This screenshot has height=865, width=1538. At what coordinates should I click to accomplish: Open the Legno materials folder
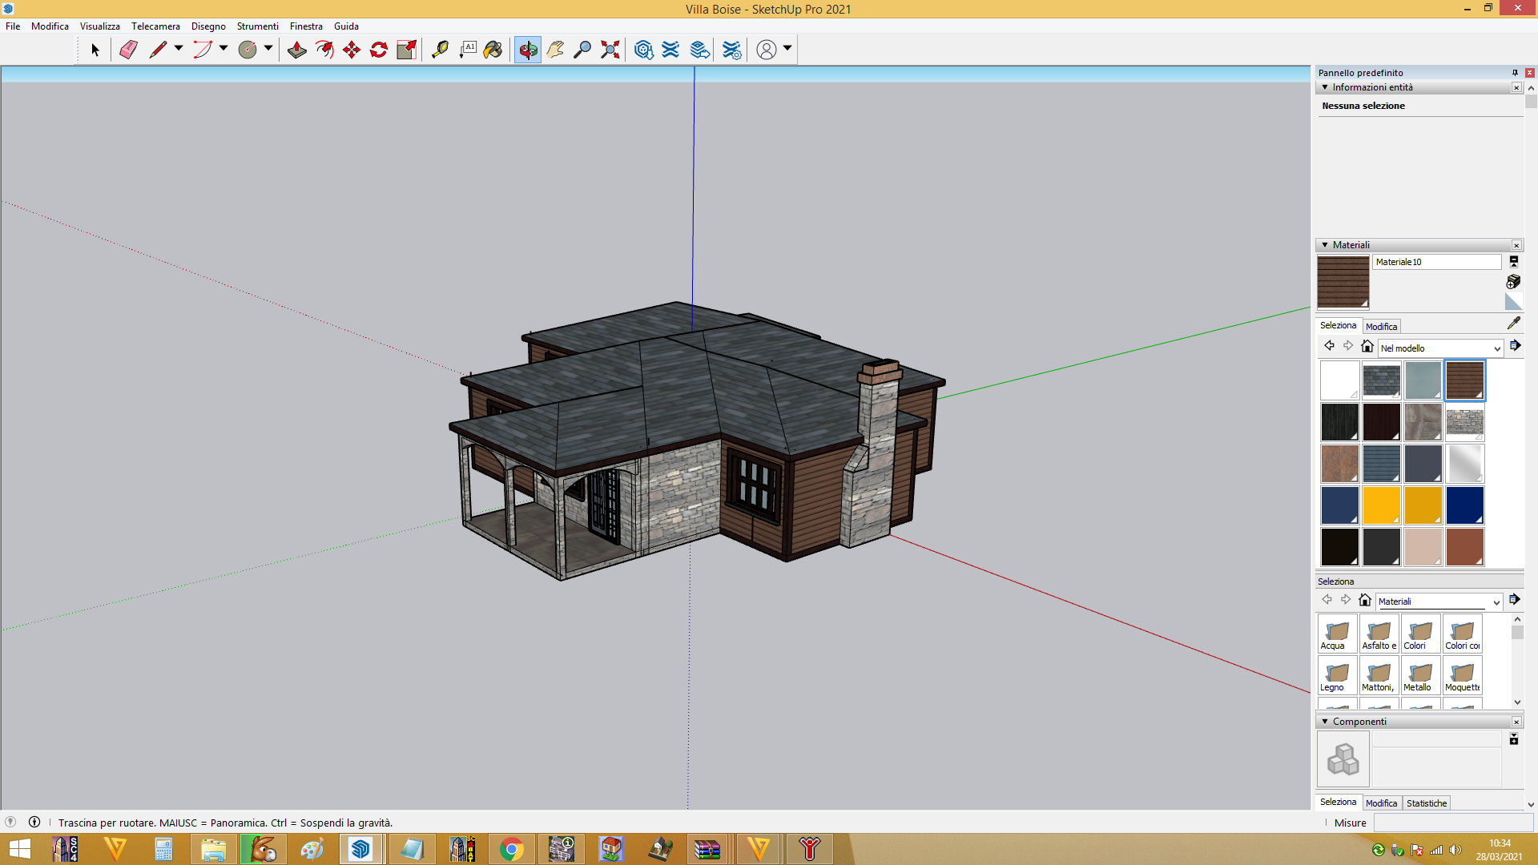(1337, 675)
